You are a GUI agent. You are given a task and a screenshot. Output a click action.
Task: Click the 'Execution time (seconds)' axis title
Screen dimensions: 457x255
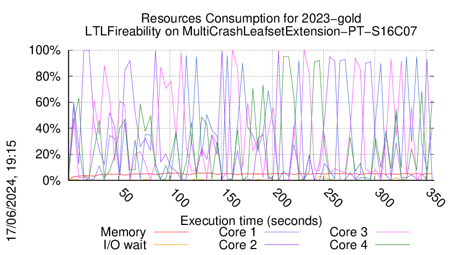251,221
